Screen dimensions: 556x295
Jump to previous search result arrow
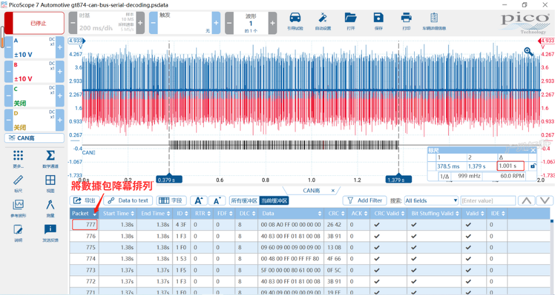click(x=526, y=201)
